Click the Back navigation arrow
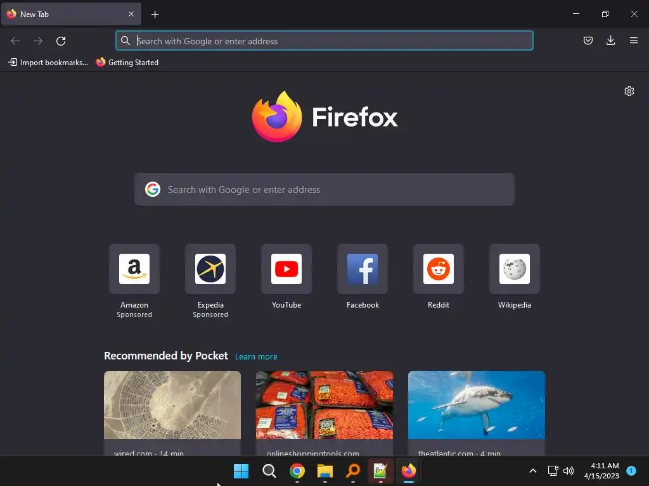Image resolution: width=649 pixels, height=486 pixels. click(15, 41)
